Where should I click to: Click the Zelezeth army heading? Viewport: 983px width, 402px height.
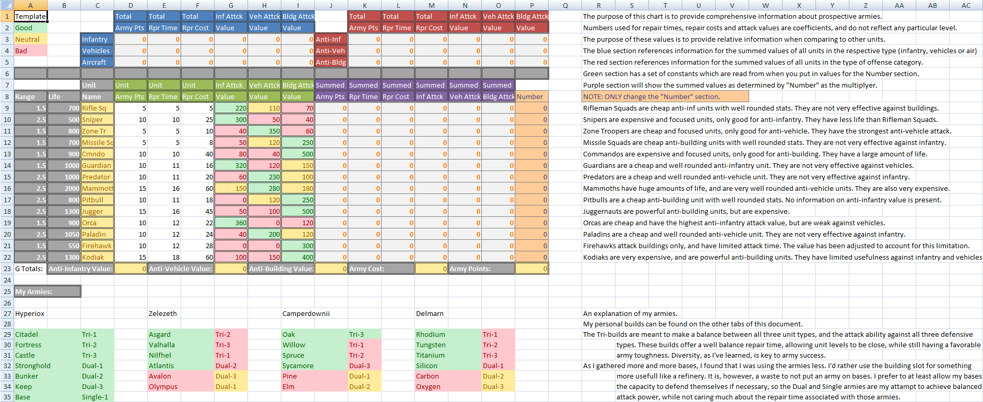[x=164, y=313]
